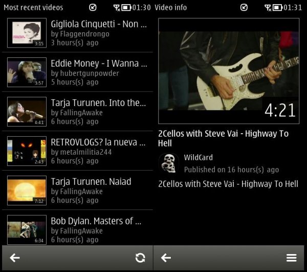This screenshot has height=272, width=307.
Task: Open Tarja Turunen Naiad thumbnail
Action: pos(27,191)
